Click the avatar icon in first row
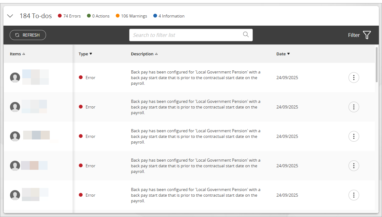 point(15,78)
